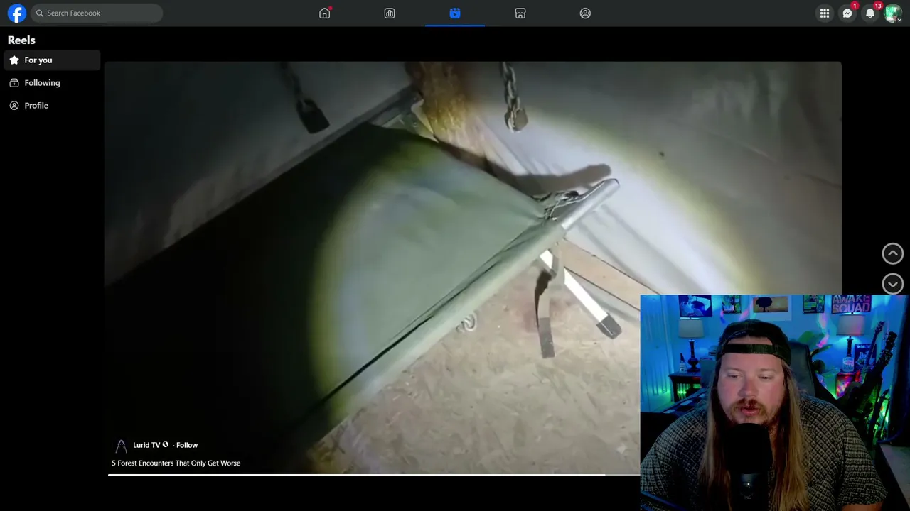Click the Reels sidebar heading

(x=21, y=40)
